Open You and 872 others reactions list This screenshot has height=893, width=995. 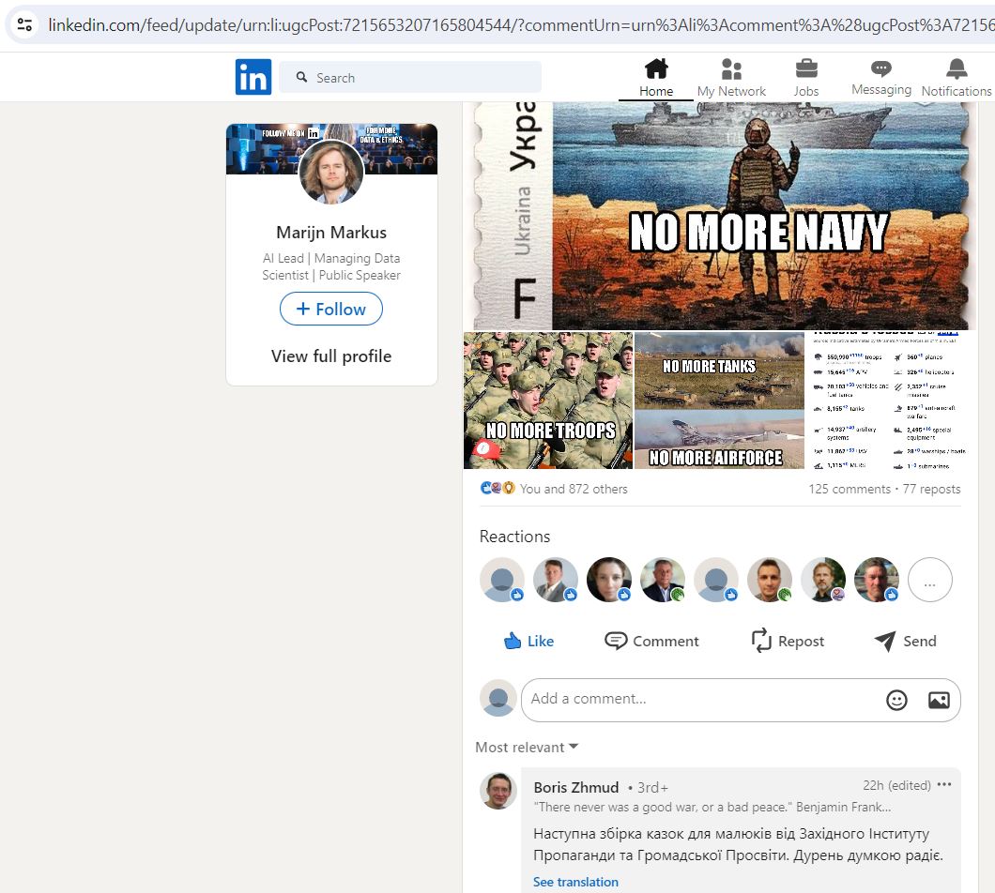[574, 489]
